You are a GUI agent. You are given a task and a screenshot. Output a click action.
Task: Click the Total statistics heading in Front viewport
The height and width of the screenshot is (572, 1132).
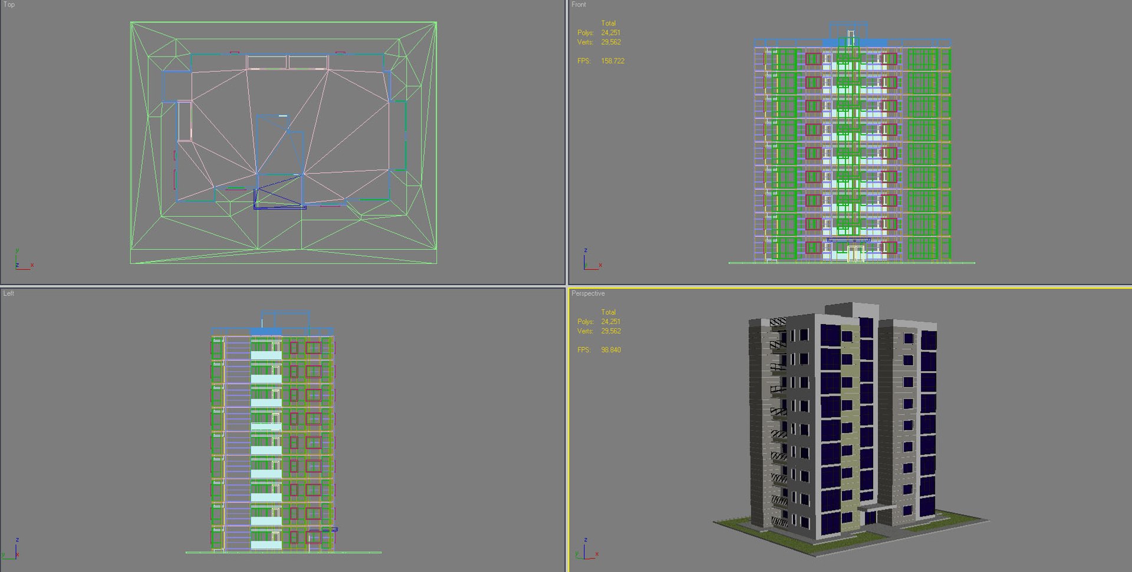(608, 24)
